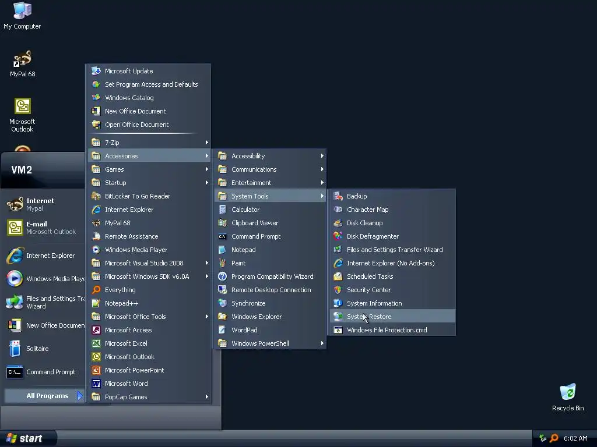Click the Notepad++ icon
Viewport: 597px width, 447px height.
coord(96,303)
